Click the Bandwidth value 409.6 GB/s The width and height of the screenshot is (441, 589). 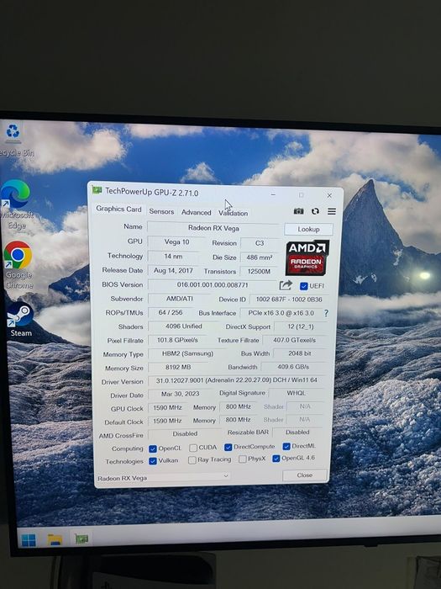(293, 367)
